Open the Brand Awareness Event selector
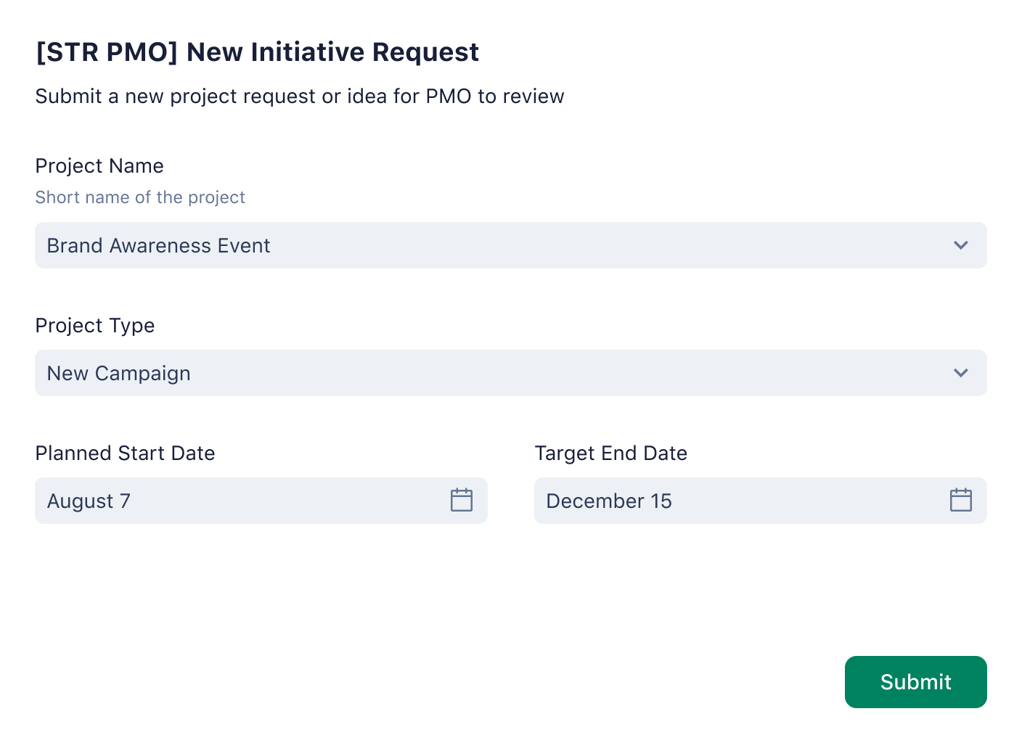The image size is (1022, 743). [510, 245]
